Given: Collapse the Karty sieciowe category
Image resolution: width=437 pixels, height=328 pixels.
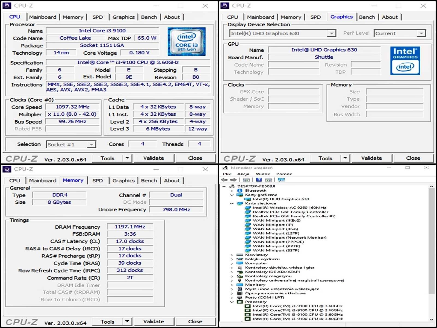Looking at the screenshot, I should (232, 203).
